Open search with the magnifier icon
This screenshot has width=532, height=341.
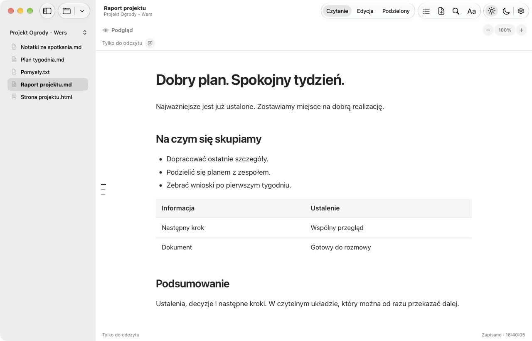[x=456, y=11]
